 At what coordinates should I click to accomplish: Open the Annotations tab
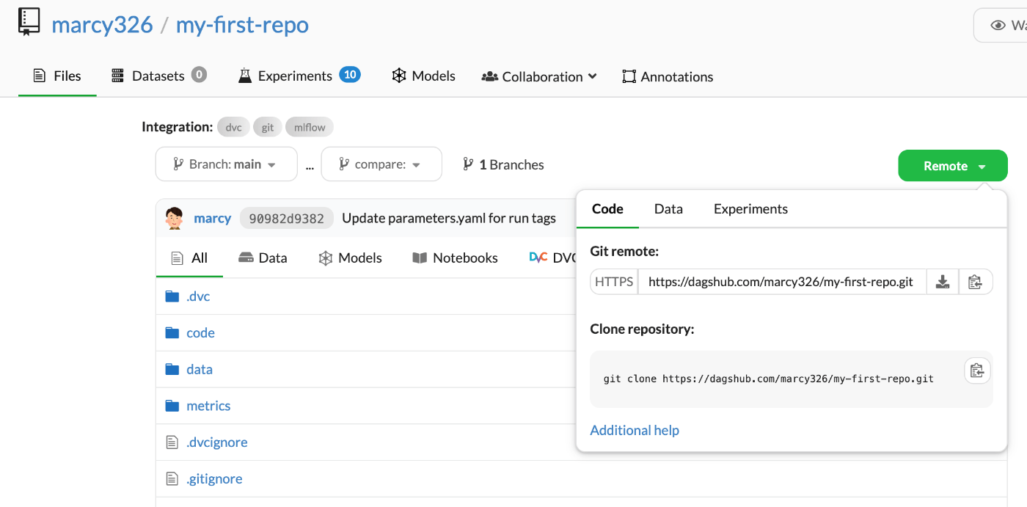668,76
